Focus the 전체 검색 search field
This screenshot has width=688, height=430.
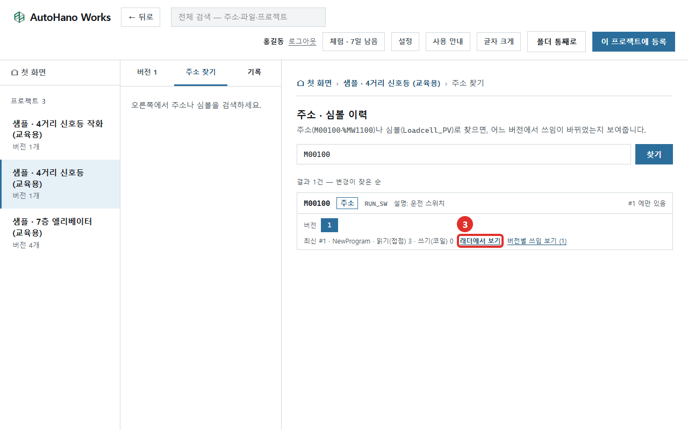pyautogui.click(x=248, y=17)
